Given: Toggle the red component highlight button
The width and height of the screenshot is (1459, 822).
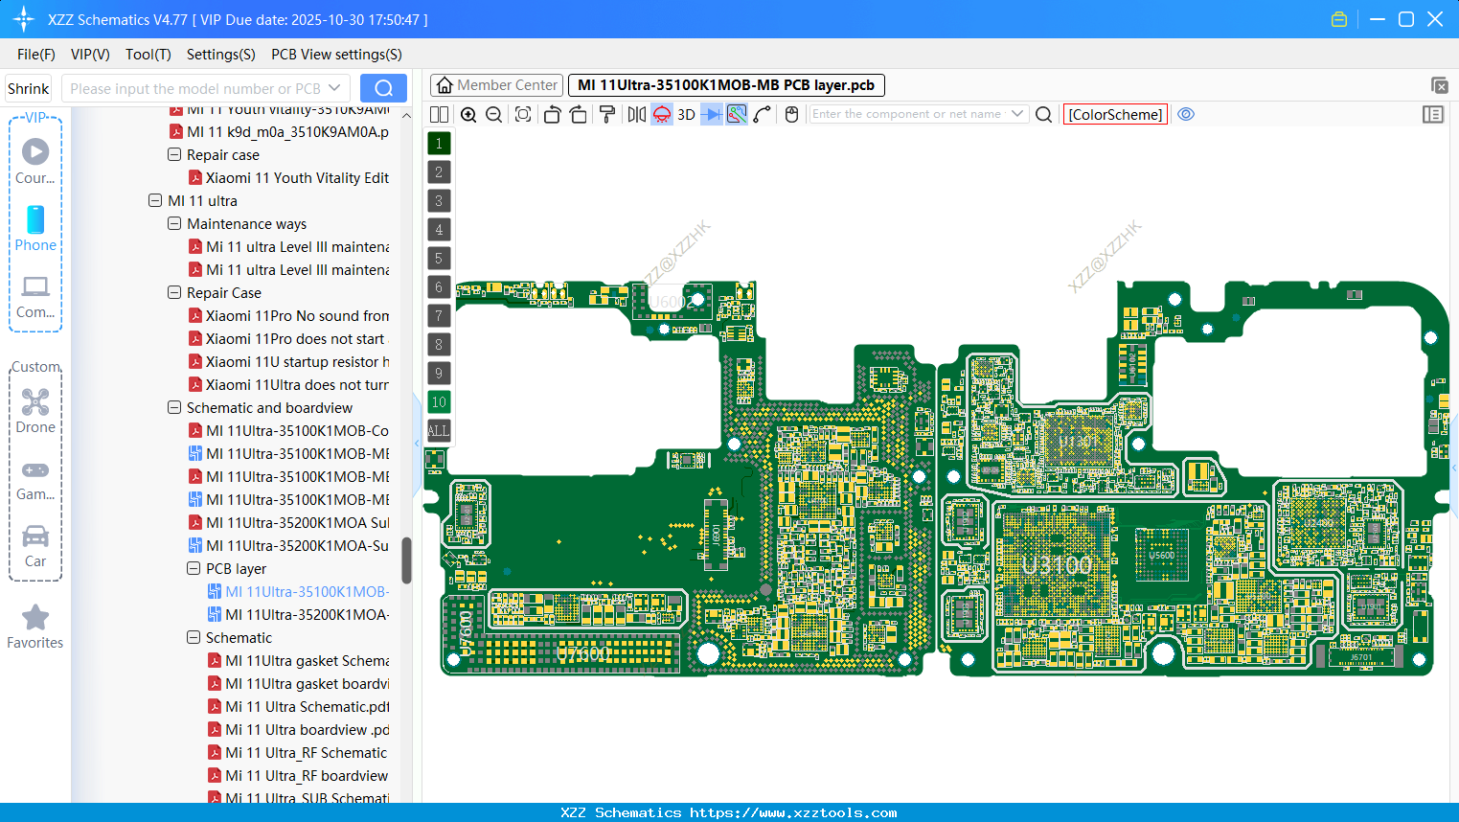Looking at the screenshot, I should click(661, 114).
